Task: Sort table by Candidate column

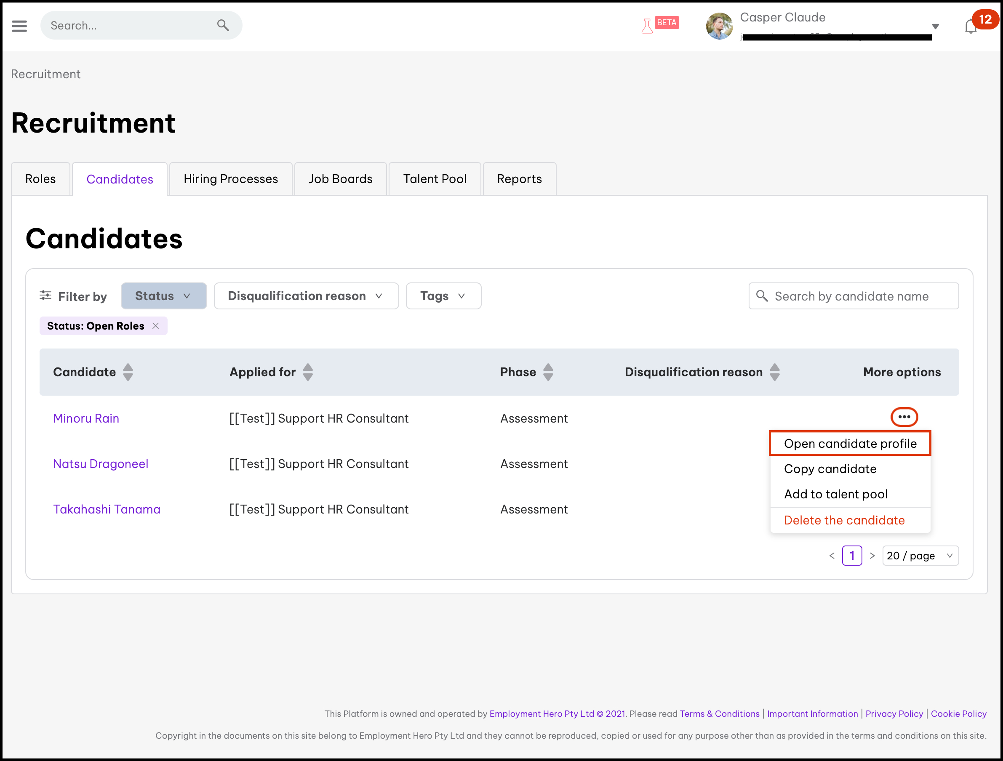Action: [x=128, y=372]
